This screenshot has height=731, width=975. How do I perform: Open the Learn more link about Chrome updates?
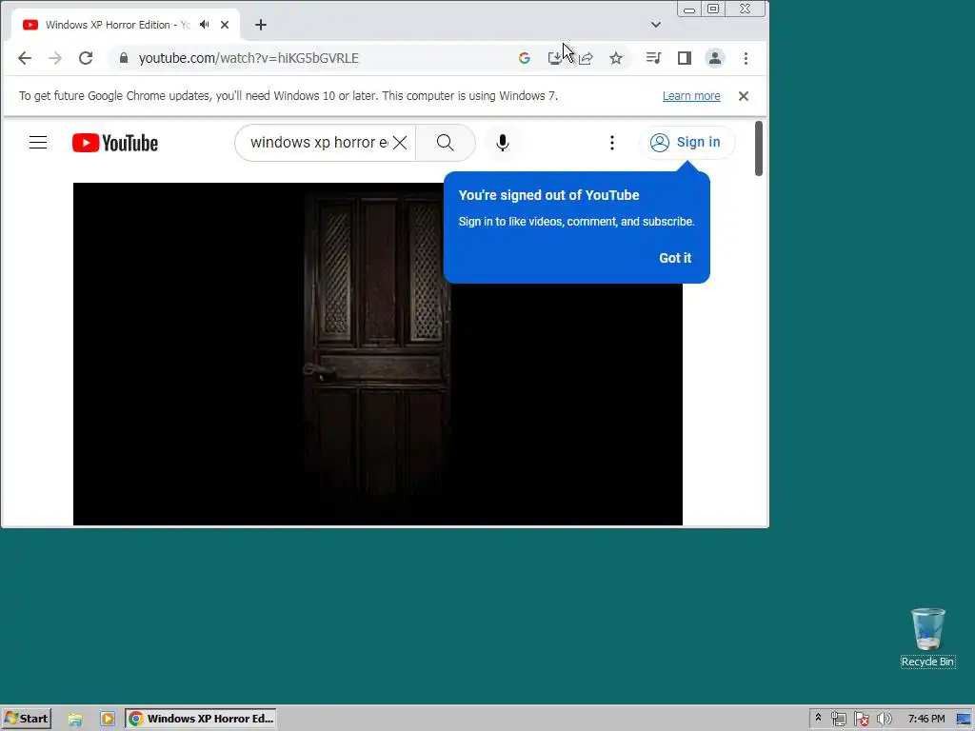click(x=691, y=96)
